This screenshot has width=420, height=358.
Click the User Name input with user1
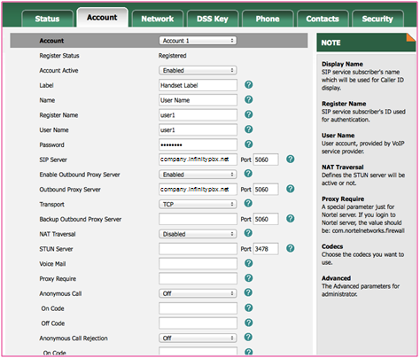tap(198, 129)
